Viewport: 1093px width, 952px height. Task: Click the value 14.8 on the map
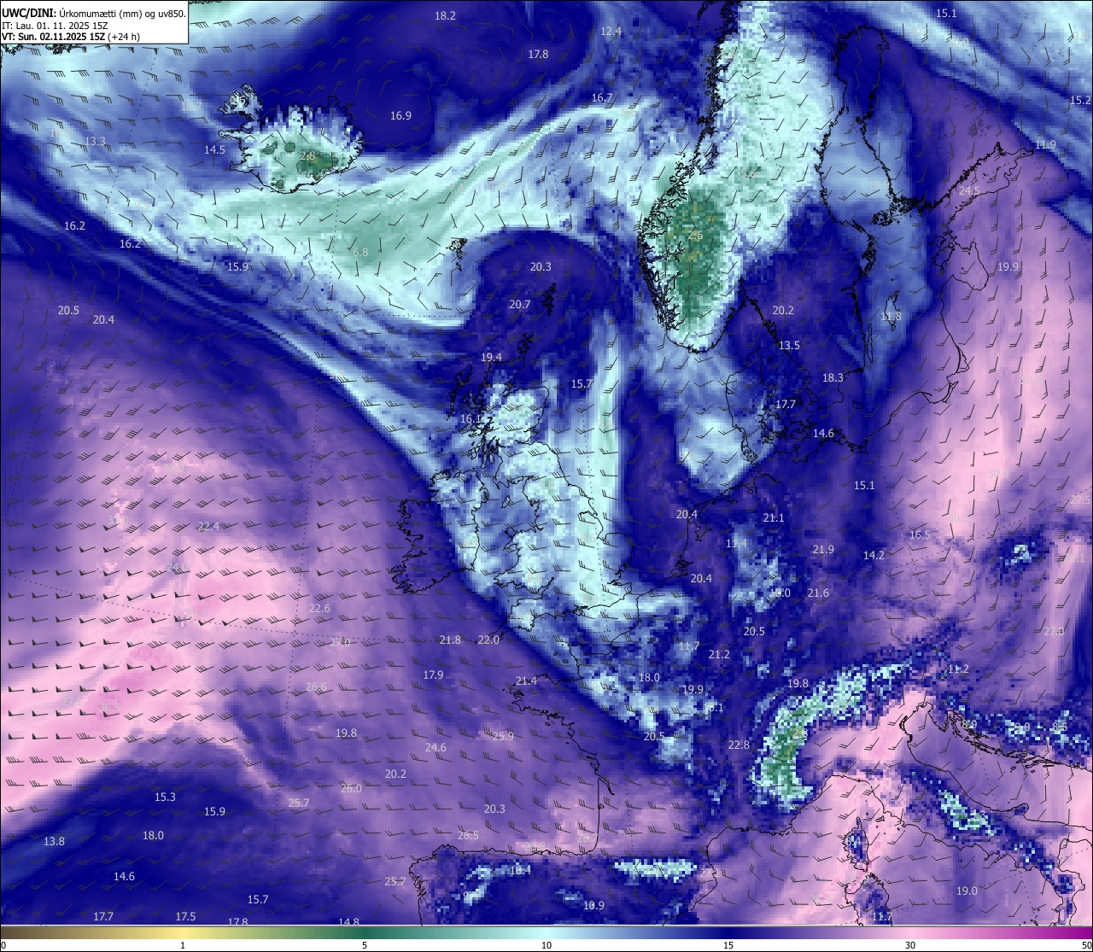coord(348,922)
